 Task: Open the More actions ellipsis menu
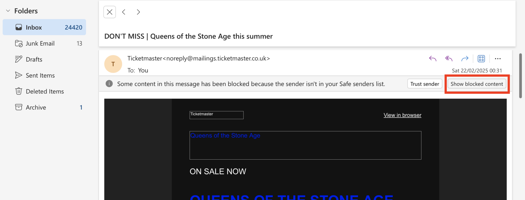click(x=498, y=59)
